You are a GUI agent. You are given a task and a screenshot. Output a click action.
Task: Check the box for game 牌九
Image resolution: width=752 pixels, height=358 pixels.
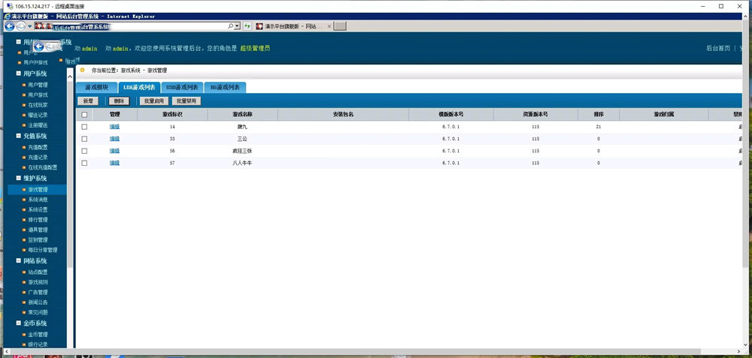[x=84, y=127]
